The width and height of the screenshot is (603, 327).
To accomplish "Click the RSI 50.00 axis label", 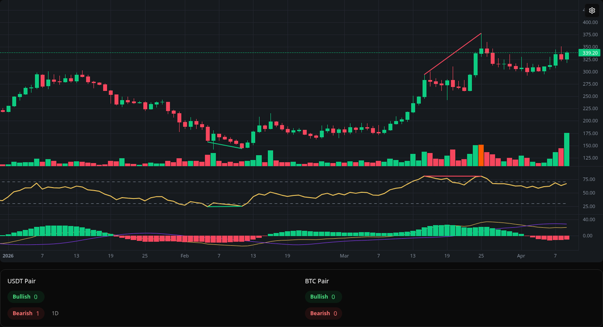I will pyautogui.click(x=589, y=193).
